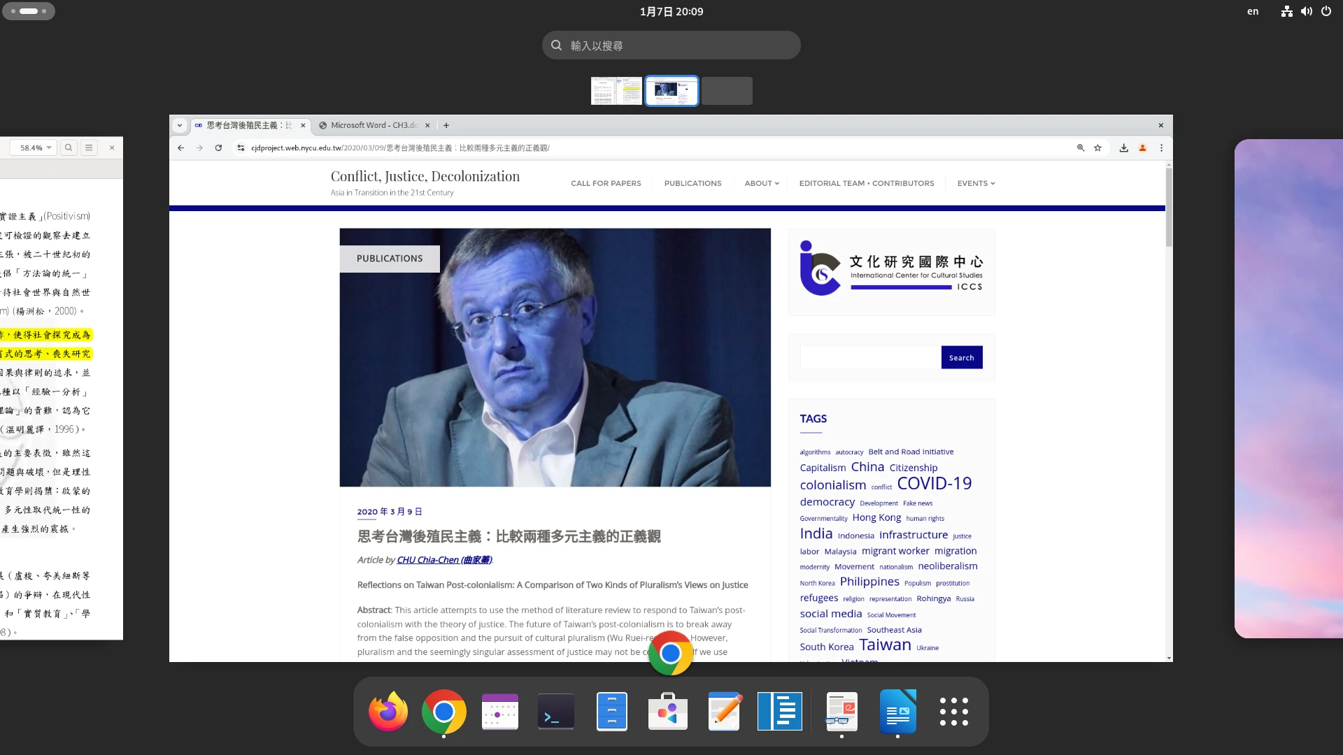Click the blue Search button
This screenshot has width=1343, height=755.
click(961, 357)
